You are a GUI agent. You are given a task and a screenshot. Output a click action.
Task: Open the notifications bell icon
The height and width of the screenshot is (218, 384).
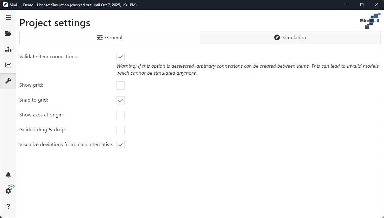8,175
